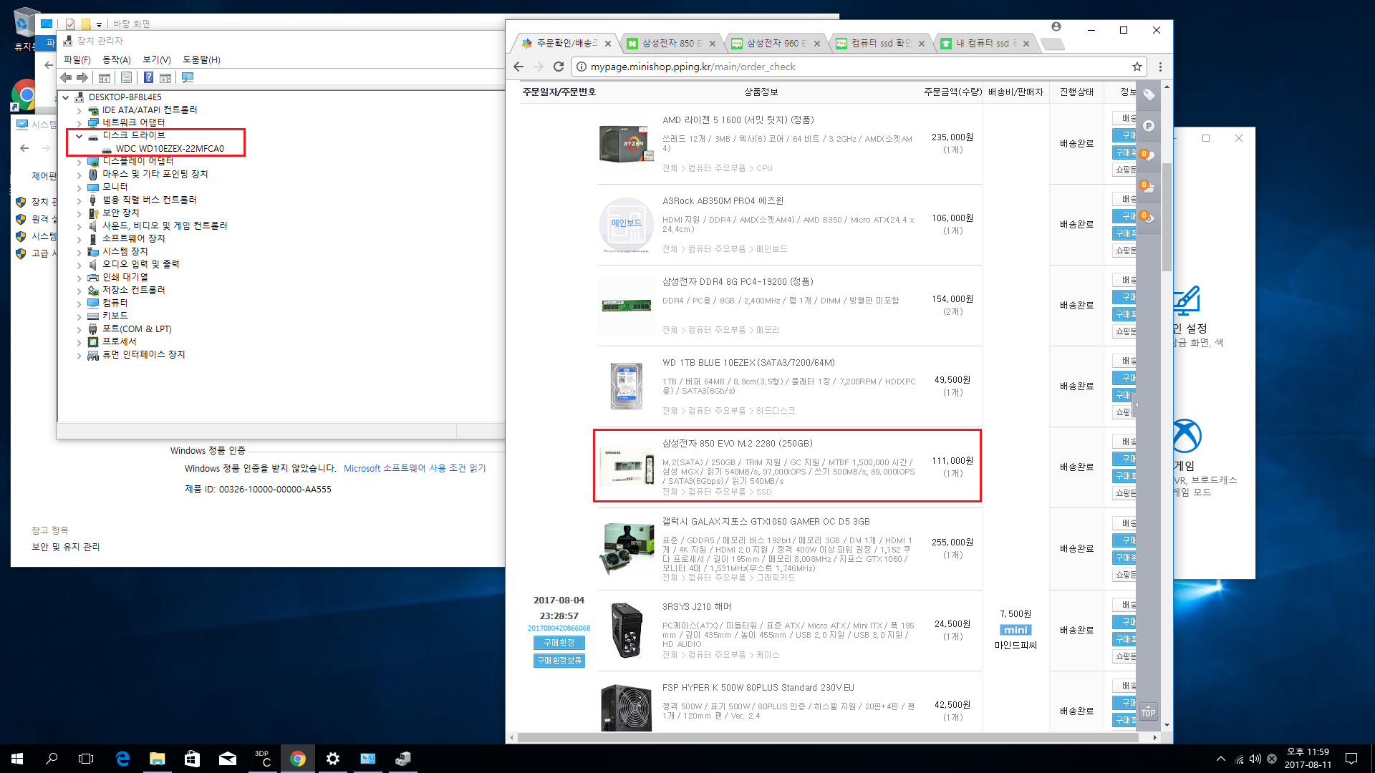Click Chrome's back navigation arrow
The image size is (1375, 773).
click(x=518, y=67)
